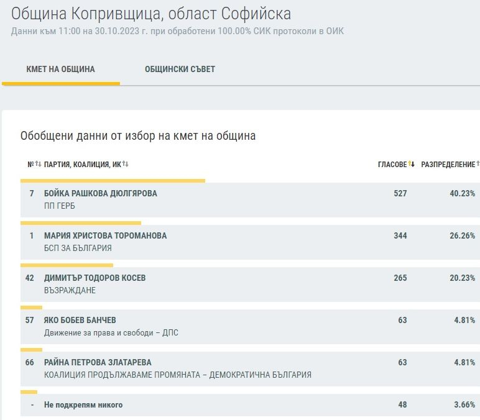Click the РАЗПРЕДЕЛЕНИЕ column header label

[x=448, y=165]
